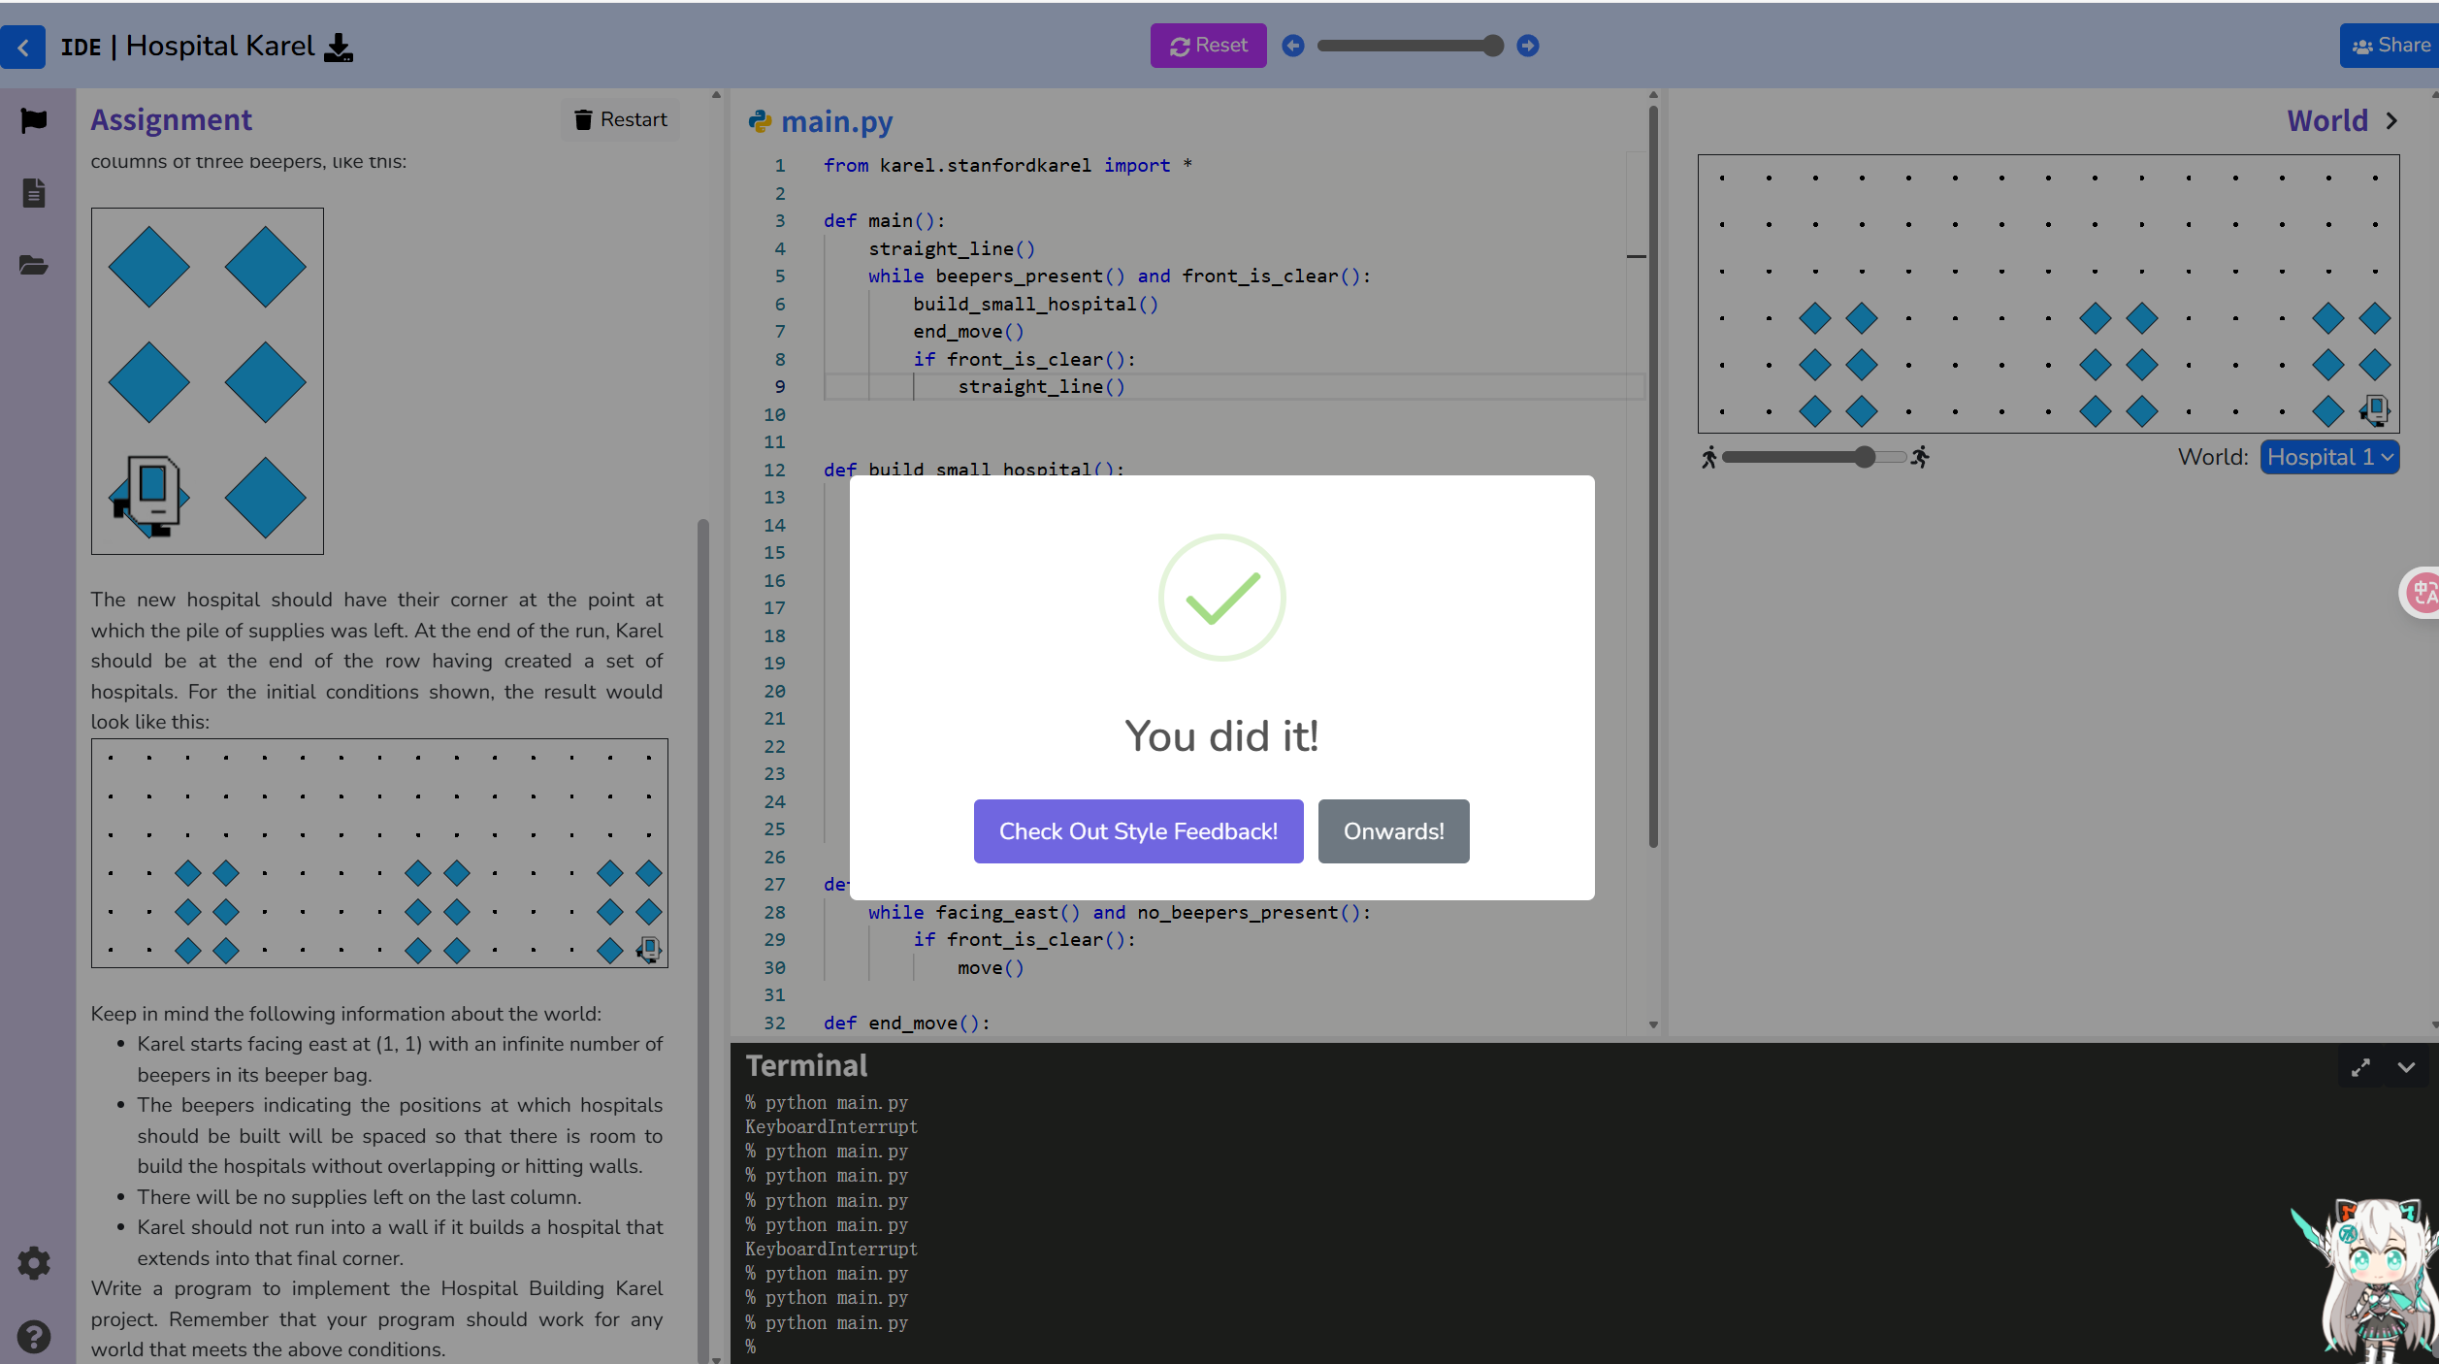Image resolution: width=2439 pixels, height=1364 pixels.
Task: Click the flag assignment sidebar icon
Action: tap(34, 120)
